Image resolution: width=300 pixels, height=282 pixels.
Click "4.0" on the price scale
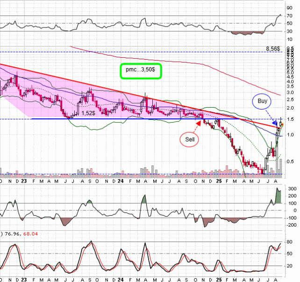(x=290, y=82)
